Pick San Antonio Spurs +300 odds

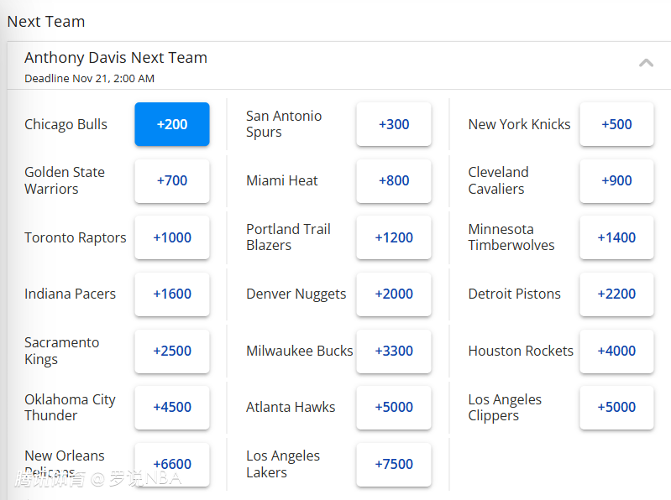(394, 124)
